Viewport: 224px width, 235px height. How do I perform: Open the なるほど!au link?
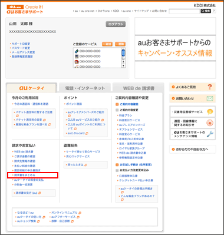pos(25,213)
